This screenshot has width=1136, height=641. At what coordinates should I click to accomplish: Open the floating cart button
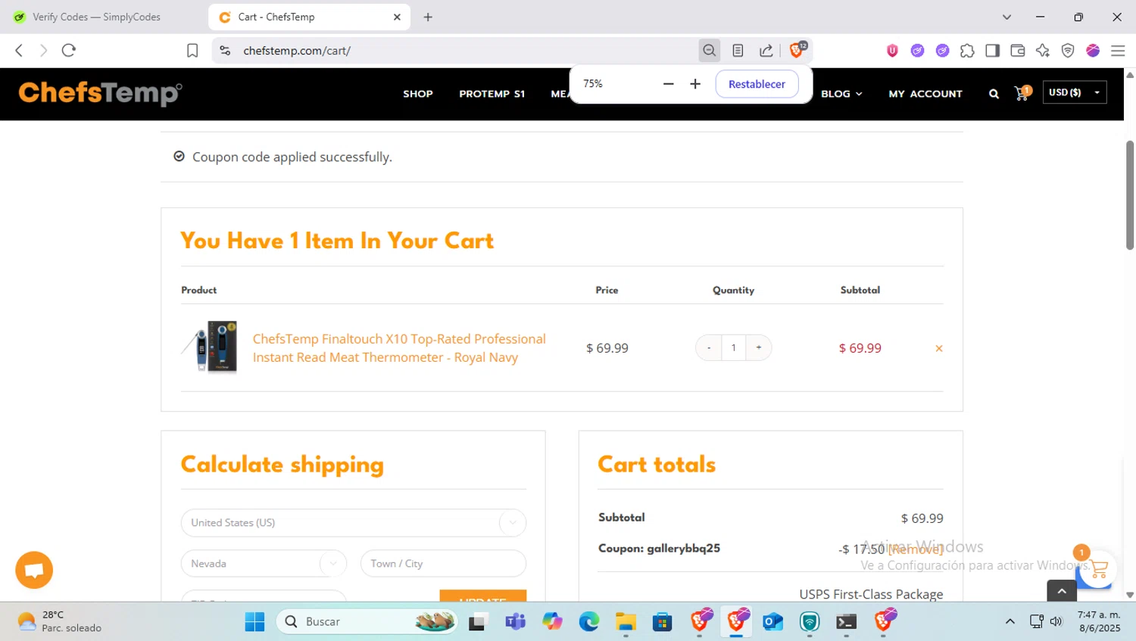click(x=1098, y=569)
